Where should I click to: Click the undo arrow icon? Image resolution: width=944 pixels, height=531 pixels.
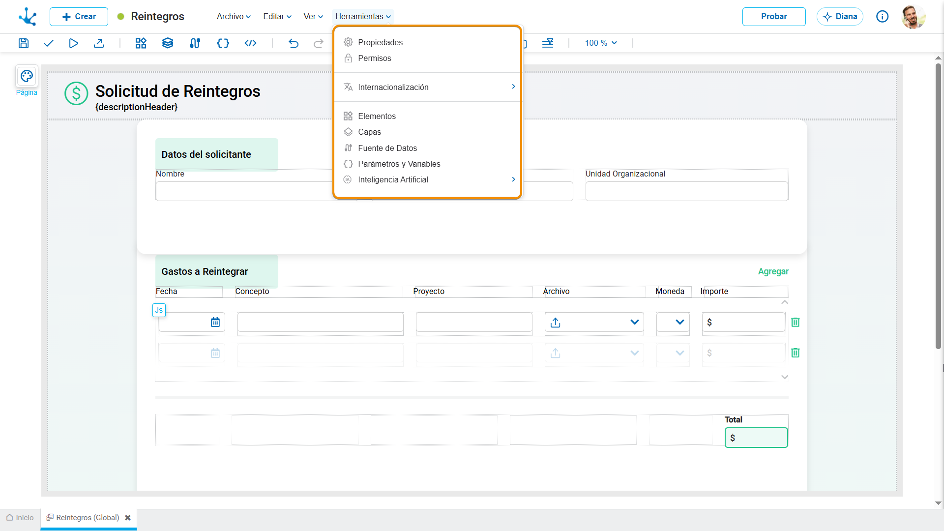pyautogui.click(x=294, y=43)
